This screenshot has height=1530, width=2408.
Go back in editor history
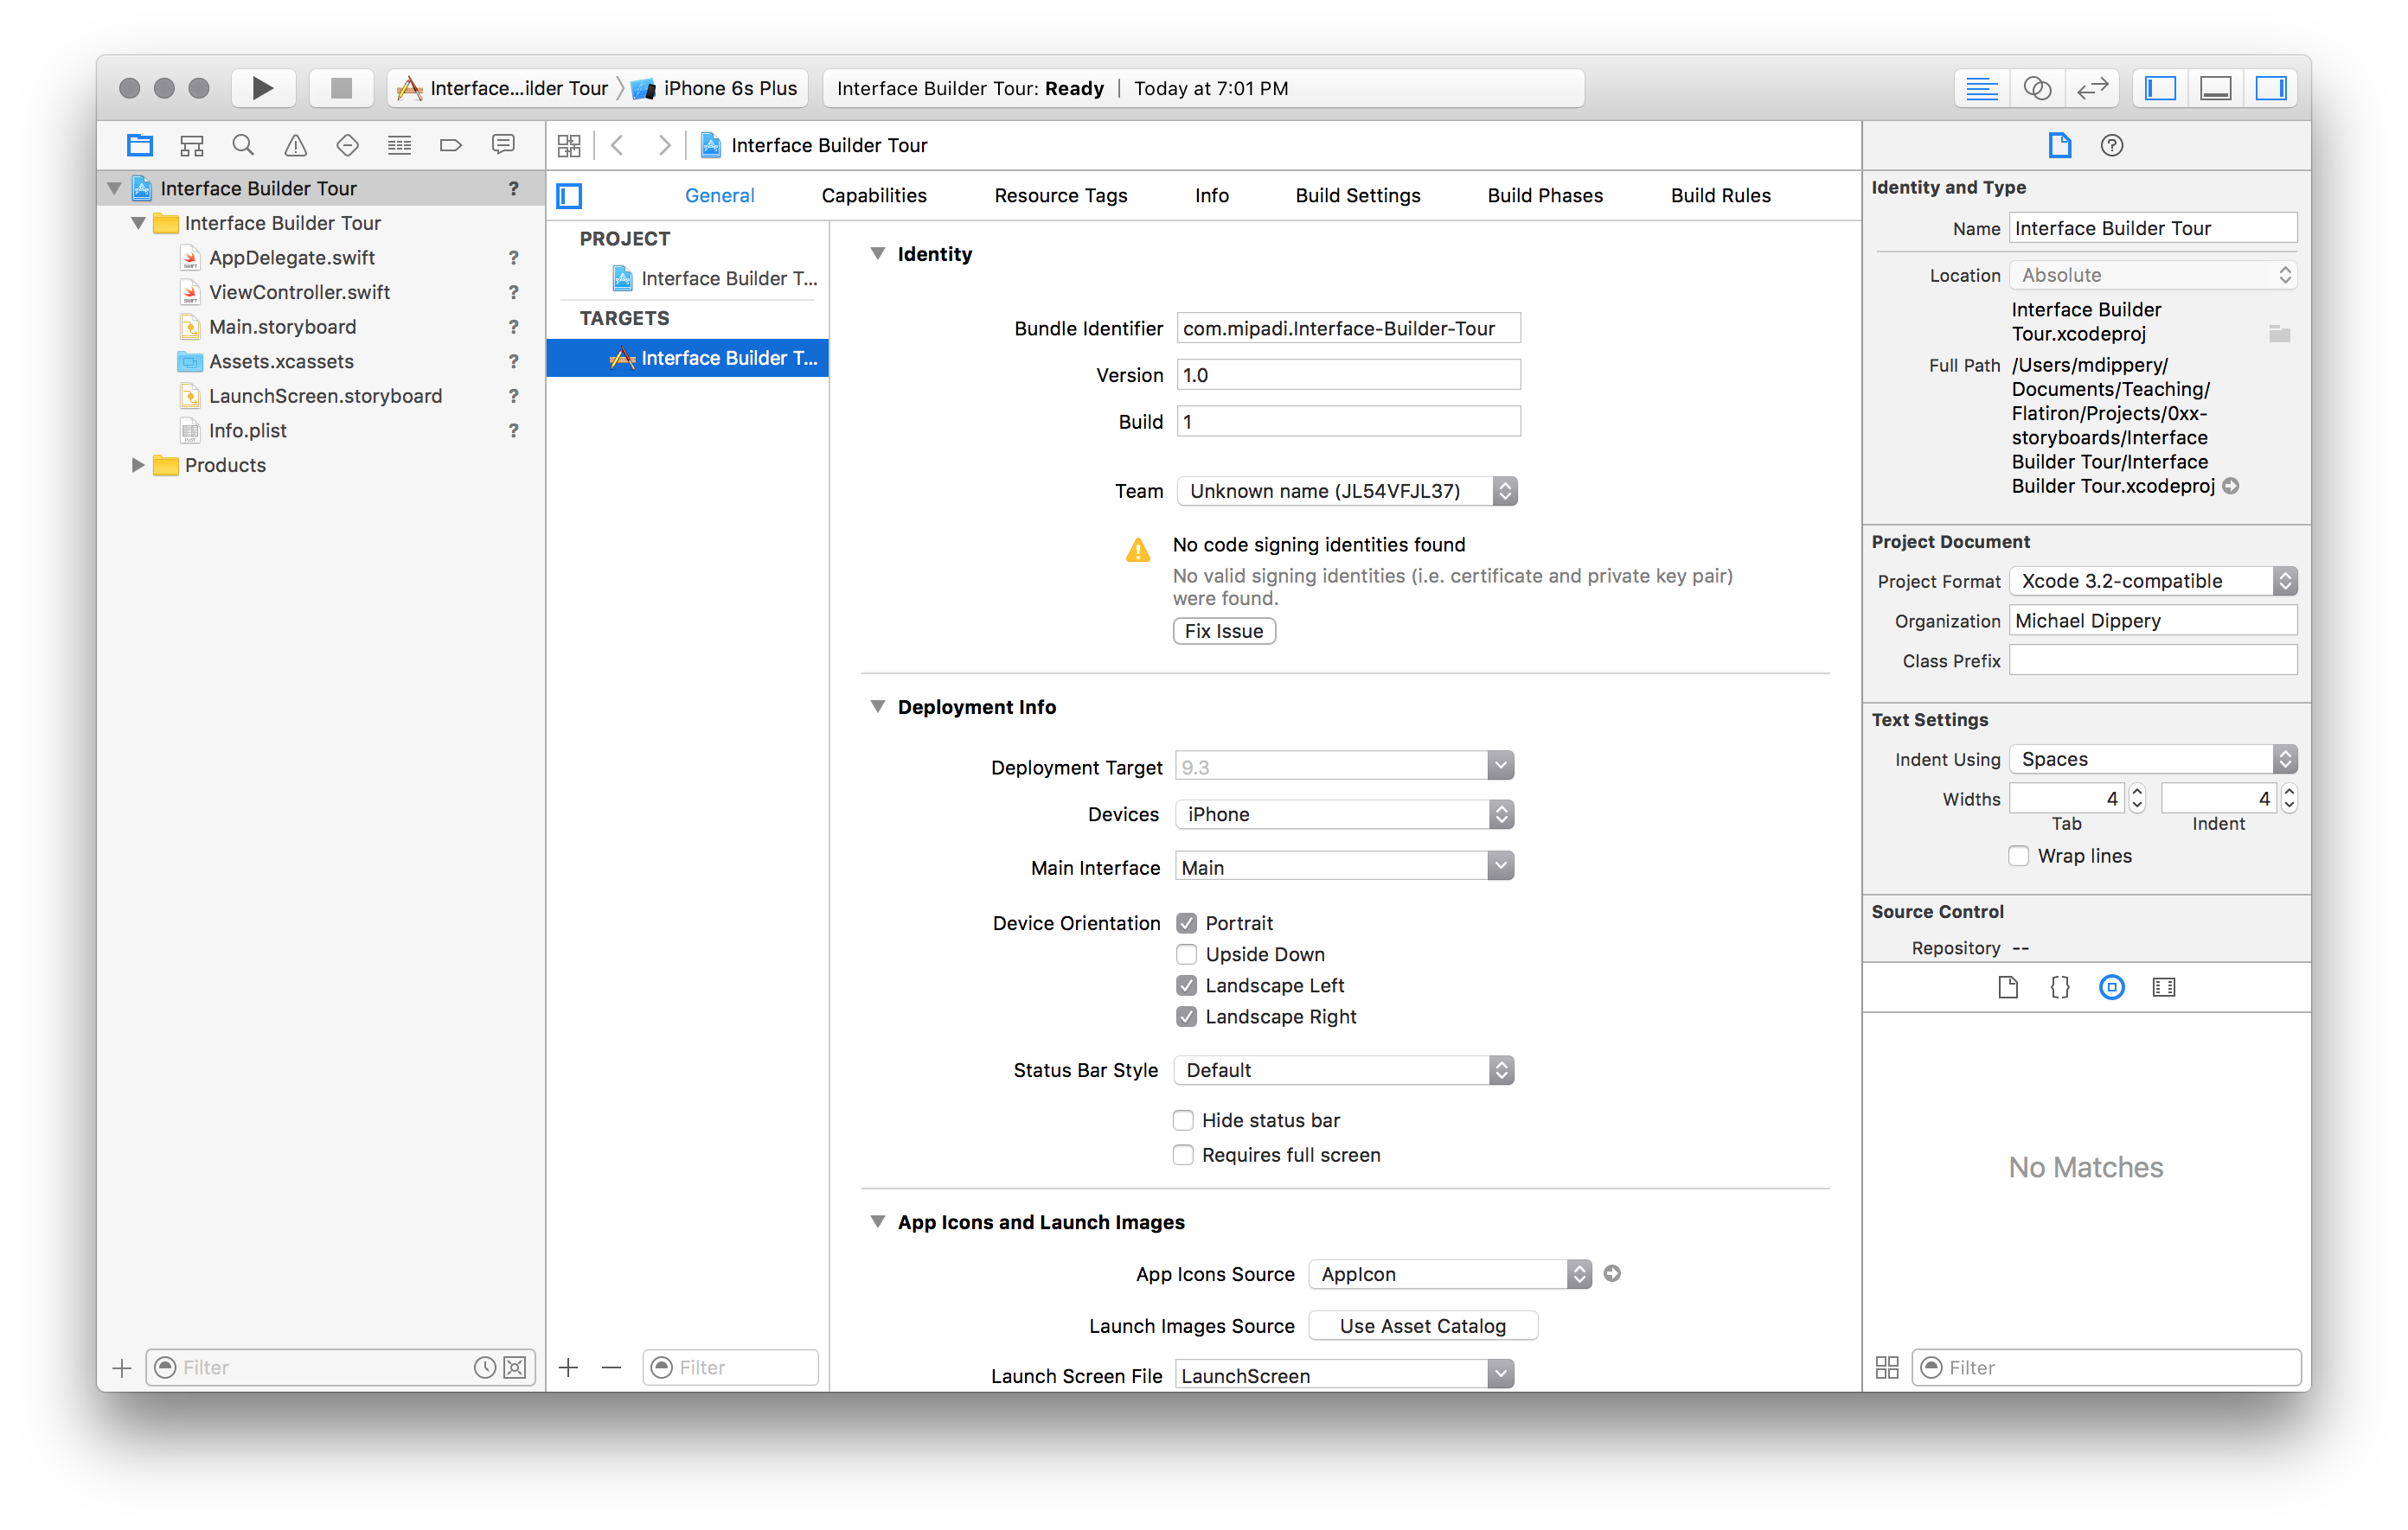pos(618,146)
